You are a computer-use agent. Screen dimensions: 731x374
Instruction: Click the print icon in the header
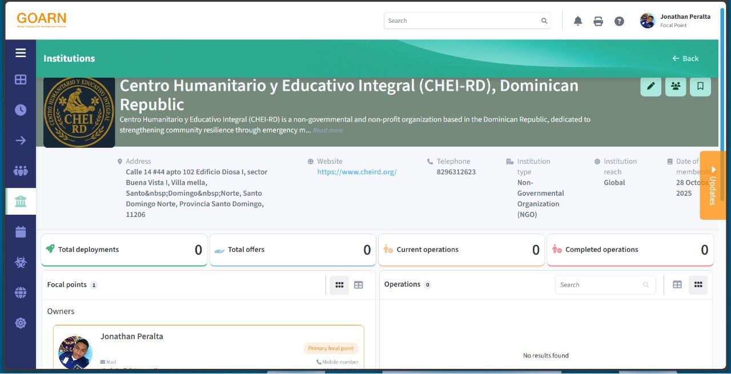[x=598, y=21]
